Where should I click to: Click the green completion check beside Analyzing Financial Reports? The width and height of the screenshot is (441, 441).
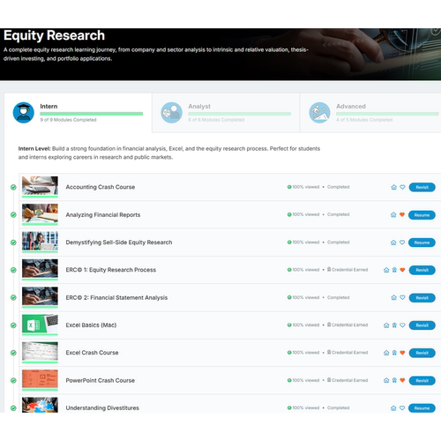(13, 215)
